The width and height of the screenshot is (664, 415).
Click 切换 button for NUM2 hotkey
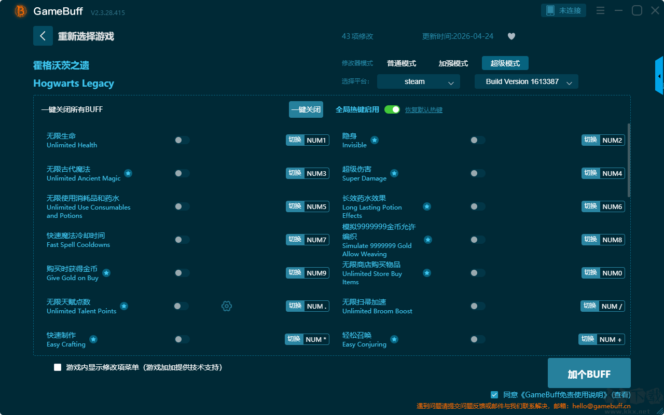point(591,140)
